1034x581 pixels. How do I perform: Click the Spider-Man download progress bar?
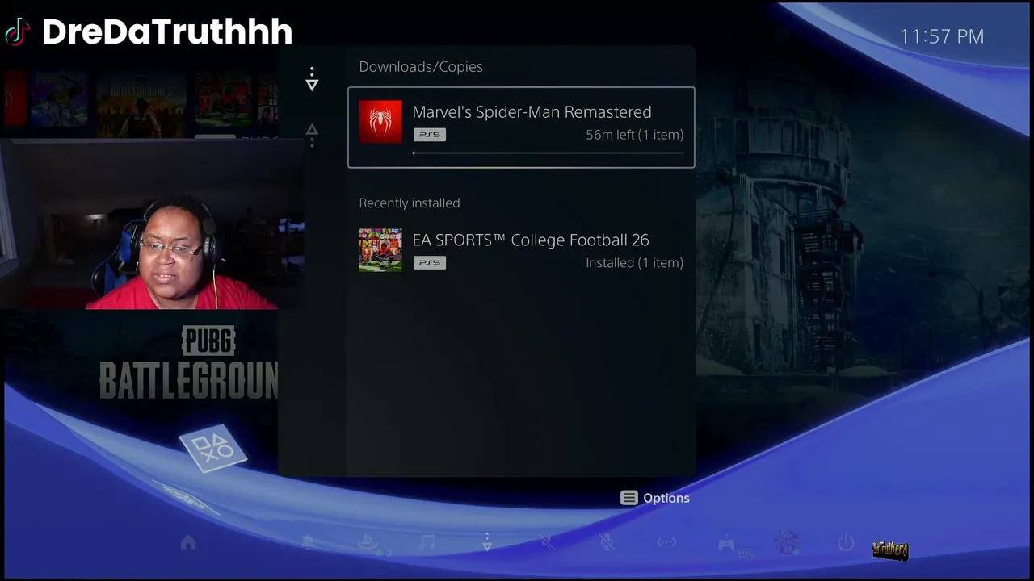(548, 153)
